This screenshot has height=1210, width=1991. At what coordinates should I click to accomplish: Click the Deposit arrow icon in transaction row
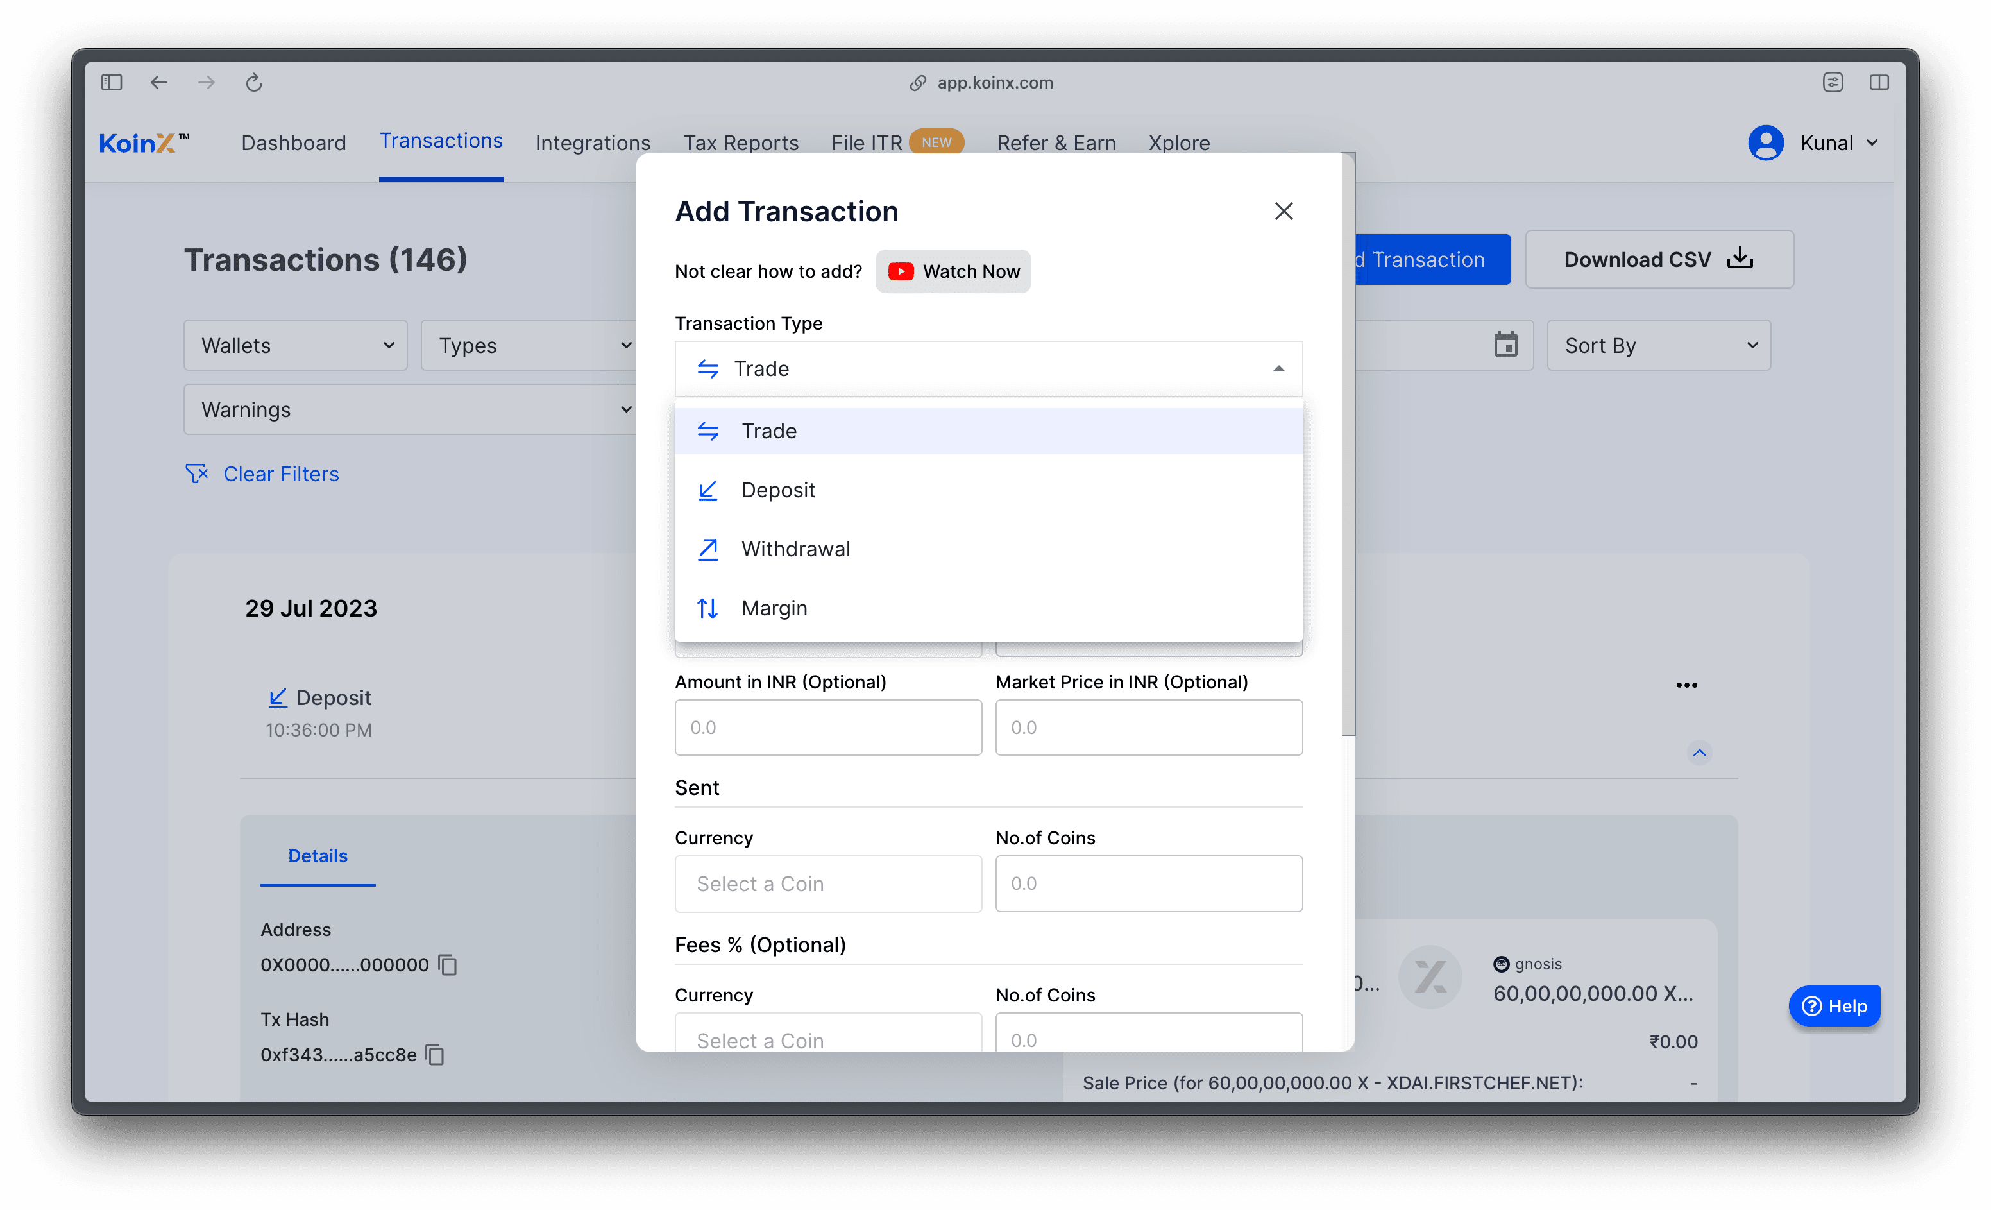pos(277,697)
